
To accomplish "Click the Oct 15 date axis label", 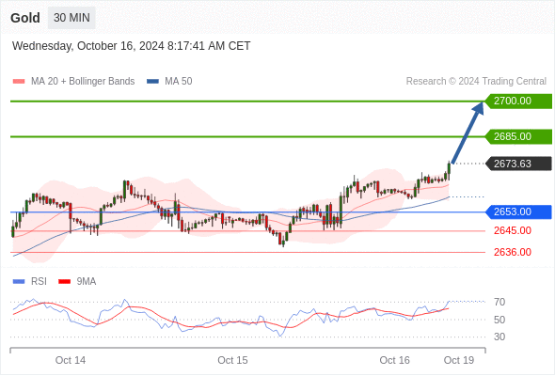I will point(232,360).
